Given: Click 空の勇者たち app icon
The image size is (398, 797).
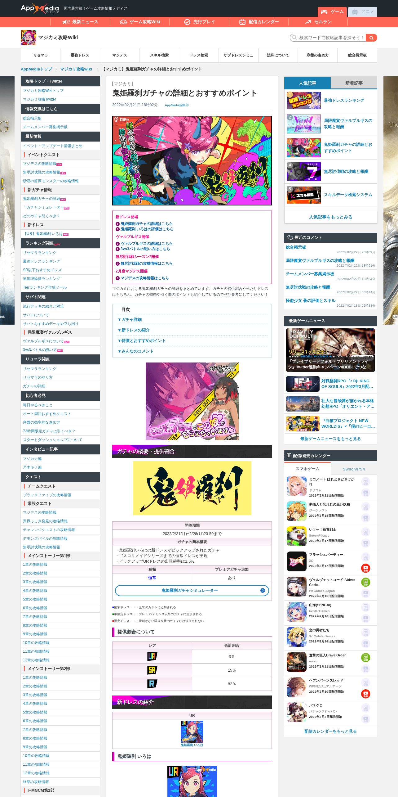Looking at the screenshot, I should (296, 637).
